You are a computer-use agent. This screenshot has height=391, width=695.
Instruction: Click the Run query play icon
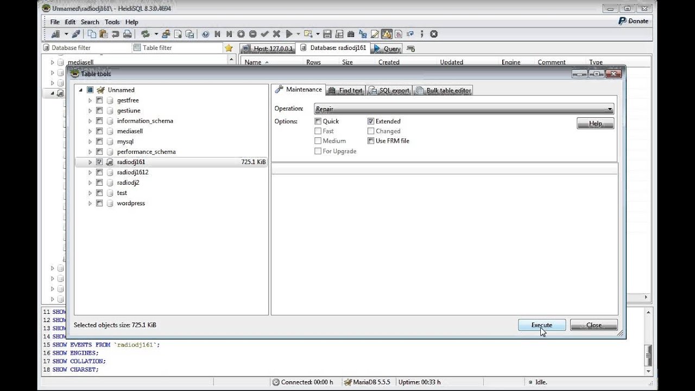pyautogui.click(x=289, y=34)
